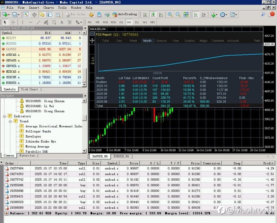Select the Text Label tool
The image size is (277, 223).
coord(70,22)
